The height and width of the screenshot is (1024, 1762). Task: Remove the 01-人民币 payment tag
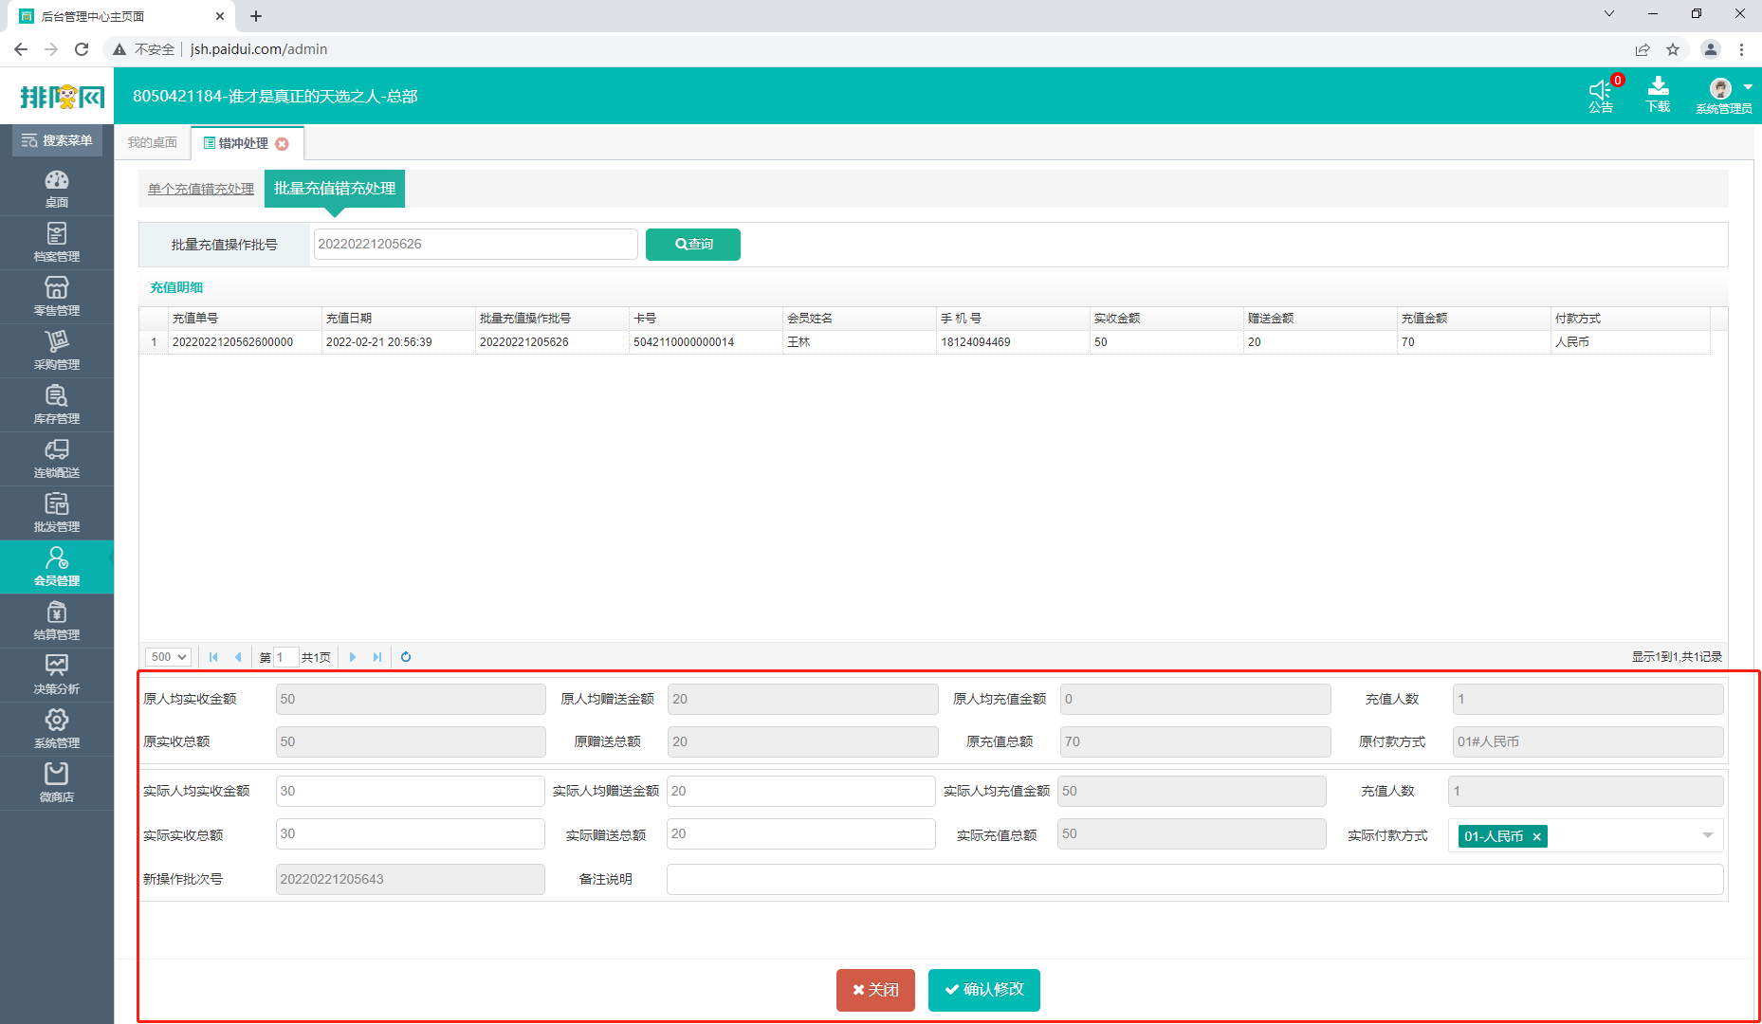coord(1536,836)
